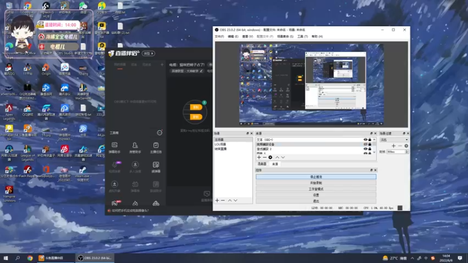The image size is (468, 263).
Task: Toggle visibility of 文本 (GDI+) source
Action: 365,140
